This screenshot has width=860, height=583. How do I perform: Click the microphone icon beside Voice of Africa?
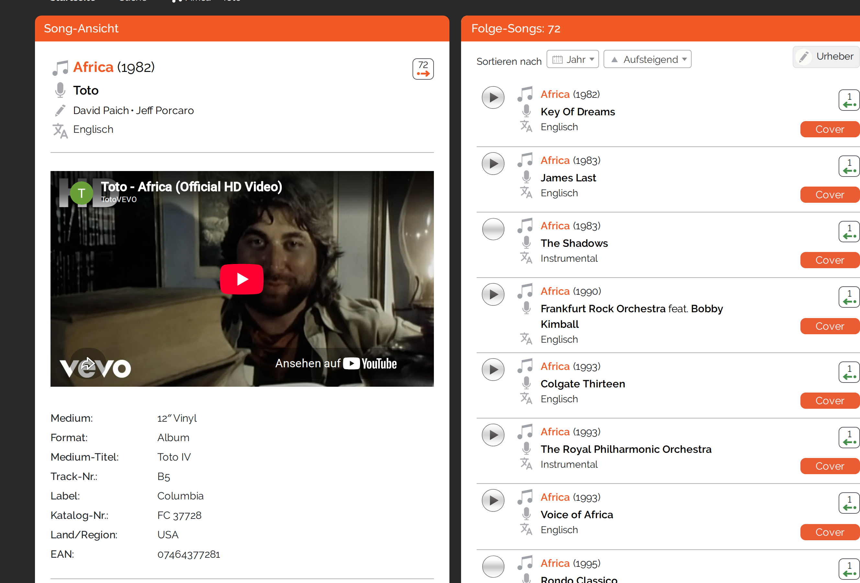[526, 514]
